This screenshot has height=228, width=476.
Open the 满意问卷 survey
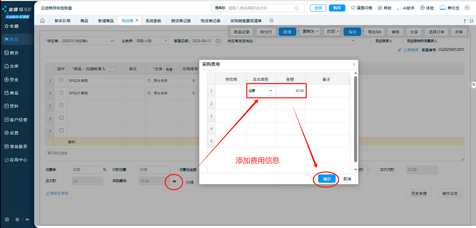click(x=361, y=8)
